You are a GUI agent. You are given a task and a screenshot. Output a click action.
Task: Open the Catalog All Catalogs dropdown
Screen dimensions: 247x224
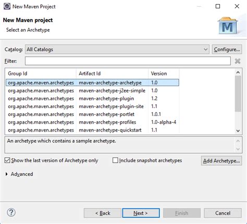coord(117,49)
